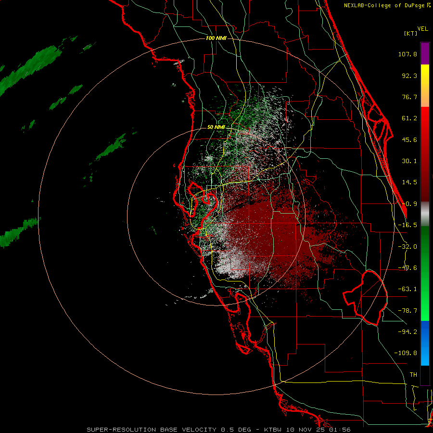The width and height of the screenshot is (433, 433).
Task: Click the 50 NMI range ring label
Action: tap(216, 127)
